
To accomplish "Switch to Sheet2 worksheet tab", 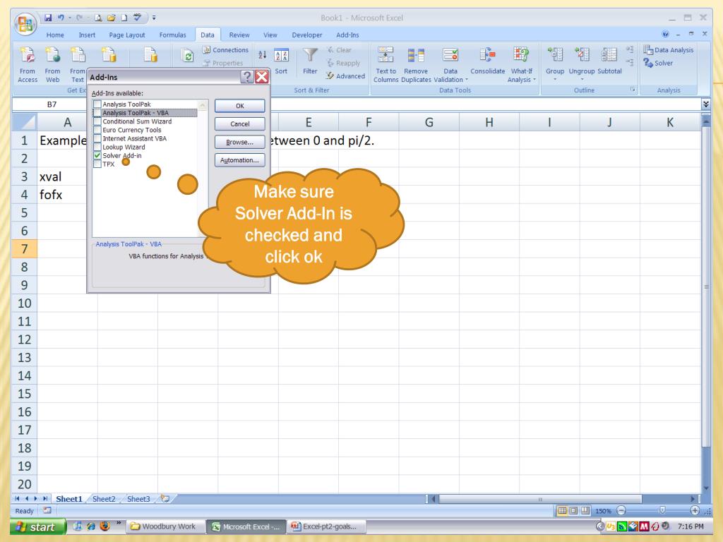I will [104, 499].
